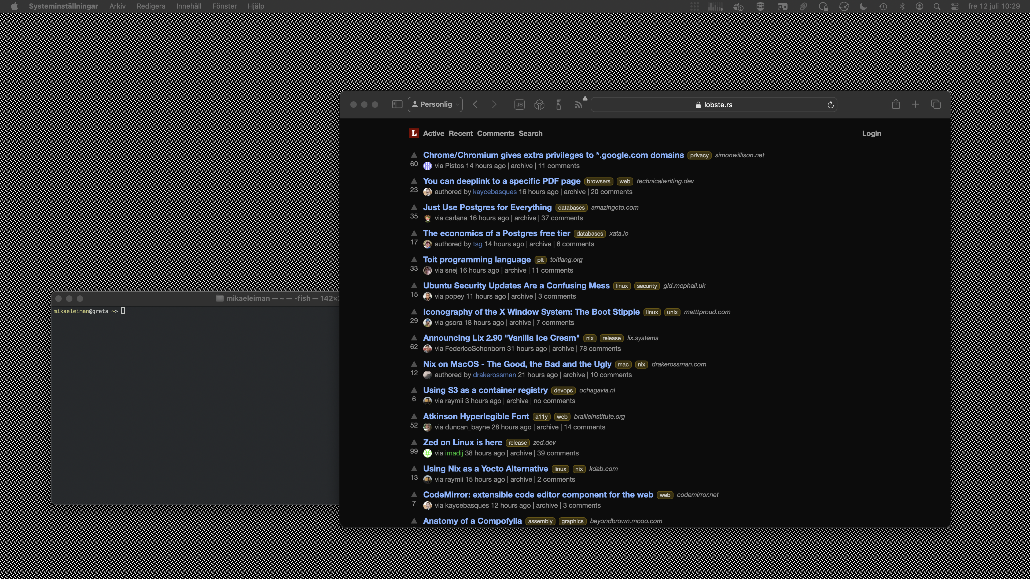The image size is (1030, 579).
Task: Open the Personlig profile dropdown
Action: [435, 104]
